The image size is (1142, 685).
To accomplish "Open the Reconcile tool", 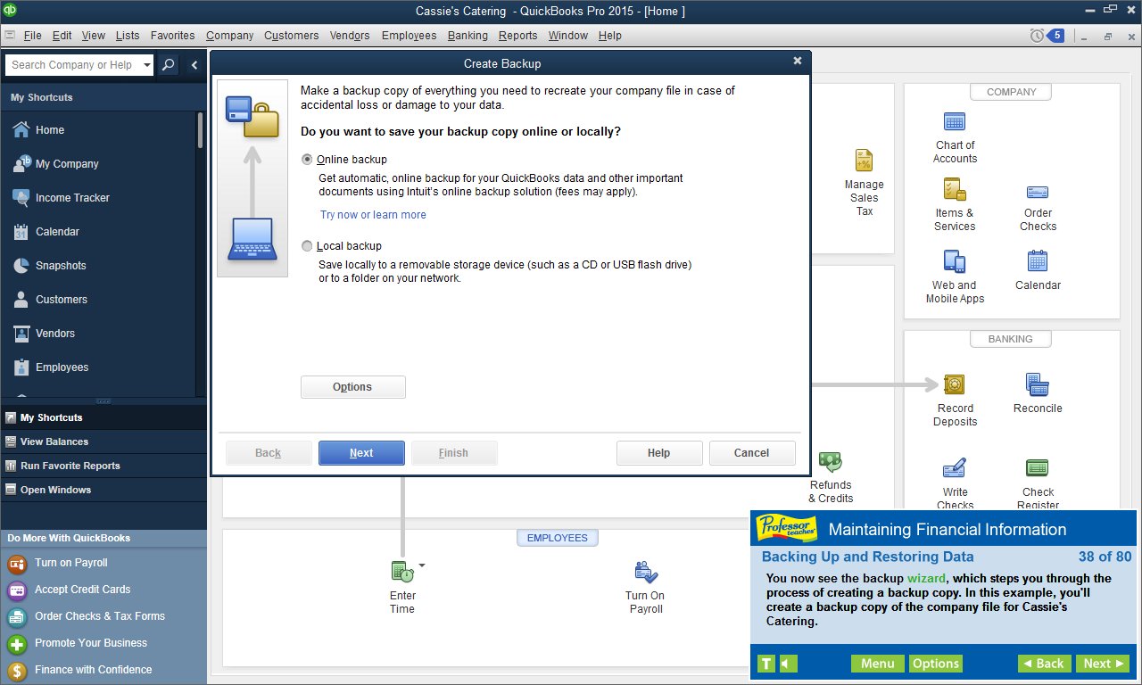I will 1037,385.
